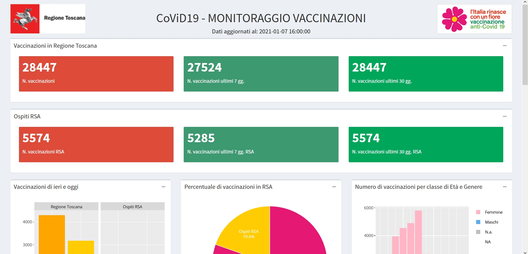528x254 pixels.
Task: Click the NA legend entry
Action: [x=488, y=242]
